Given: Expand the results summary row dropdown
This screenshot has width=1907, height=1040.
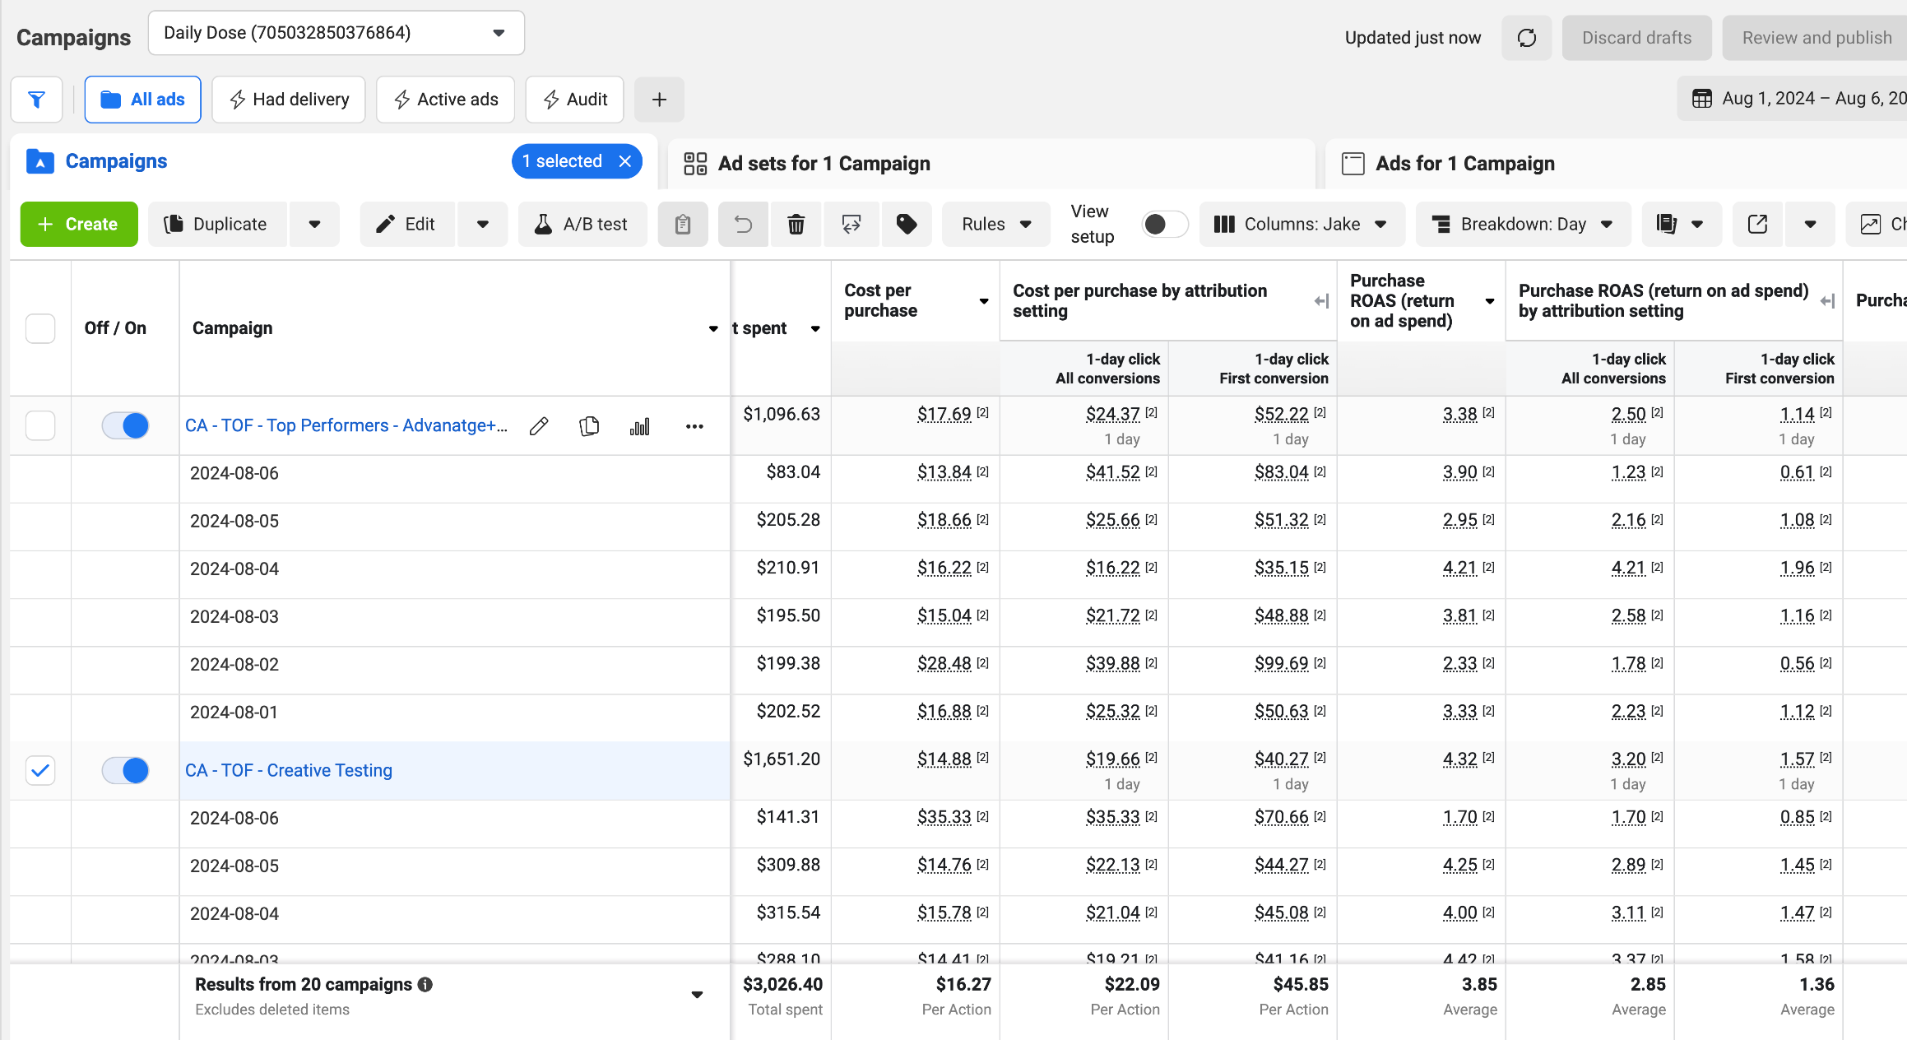Looking at the screenshot, I should click(697, 995).
